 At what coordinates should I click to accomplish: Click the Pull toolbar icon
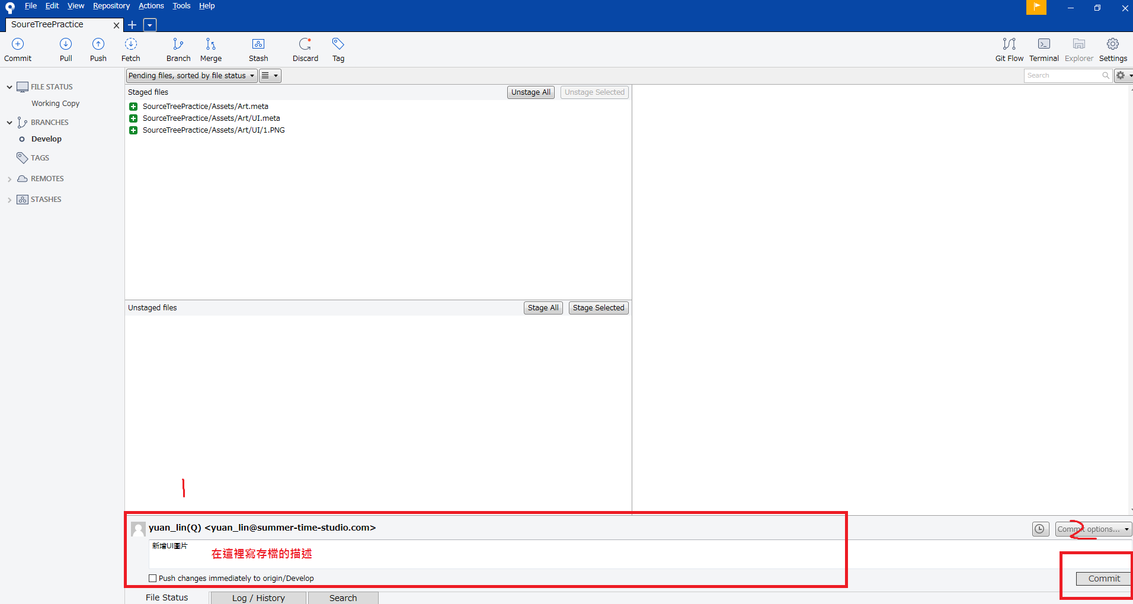pos(66,44)
